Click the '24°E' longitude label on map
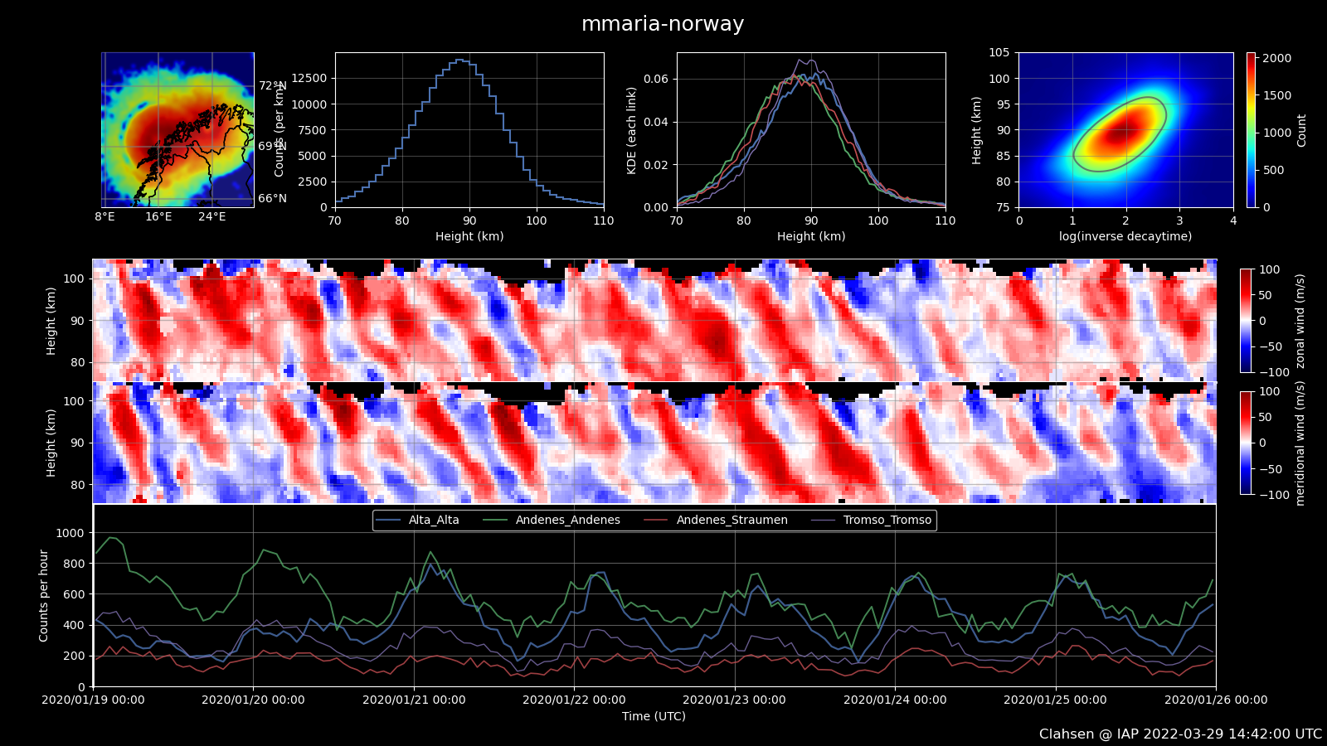Image resolution: width=1327 pixels, height=746 pixels. (x=211, y=216)
